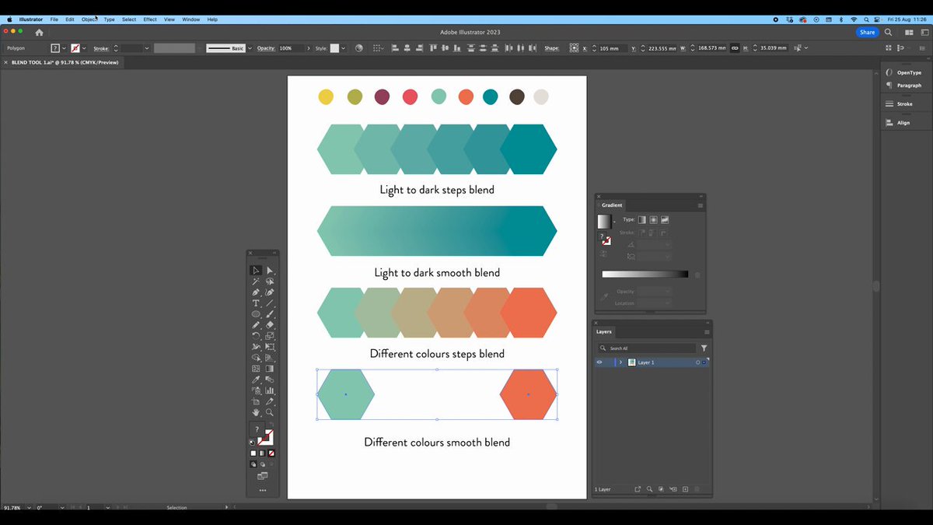Set fill to None in toolbox

(271, 453)
